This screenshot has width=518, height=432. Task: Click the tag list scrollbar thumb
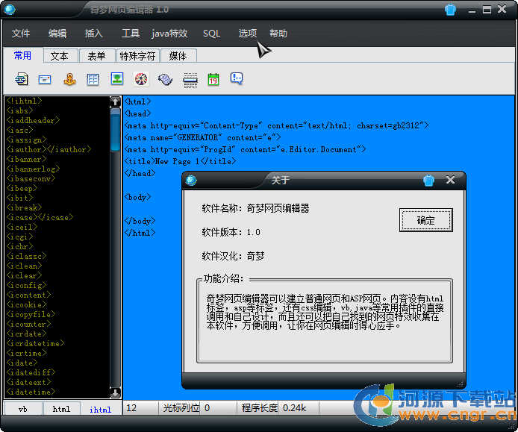[115, 130]
